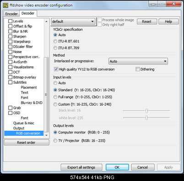Image resolution: width=184 pixels, height=181 pixels.
Task: Open the default preset dropdown
Action: click(x=73, y=21)
